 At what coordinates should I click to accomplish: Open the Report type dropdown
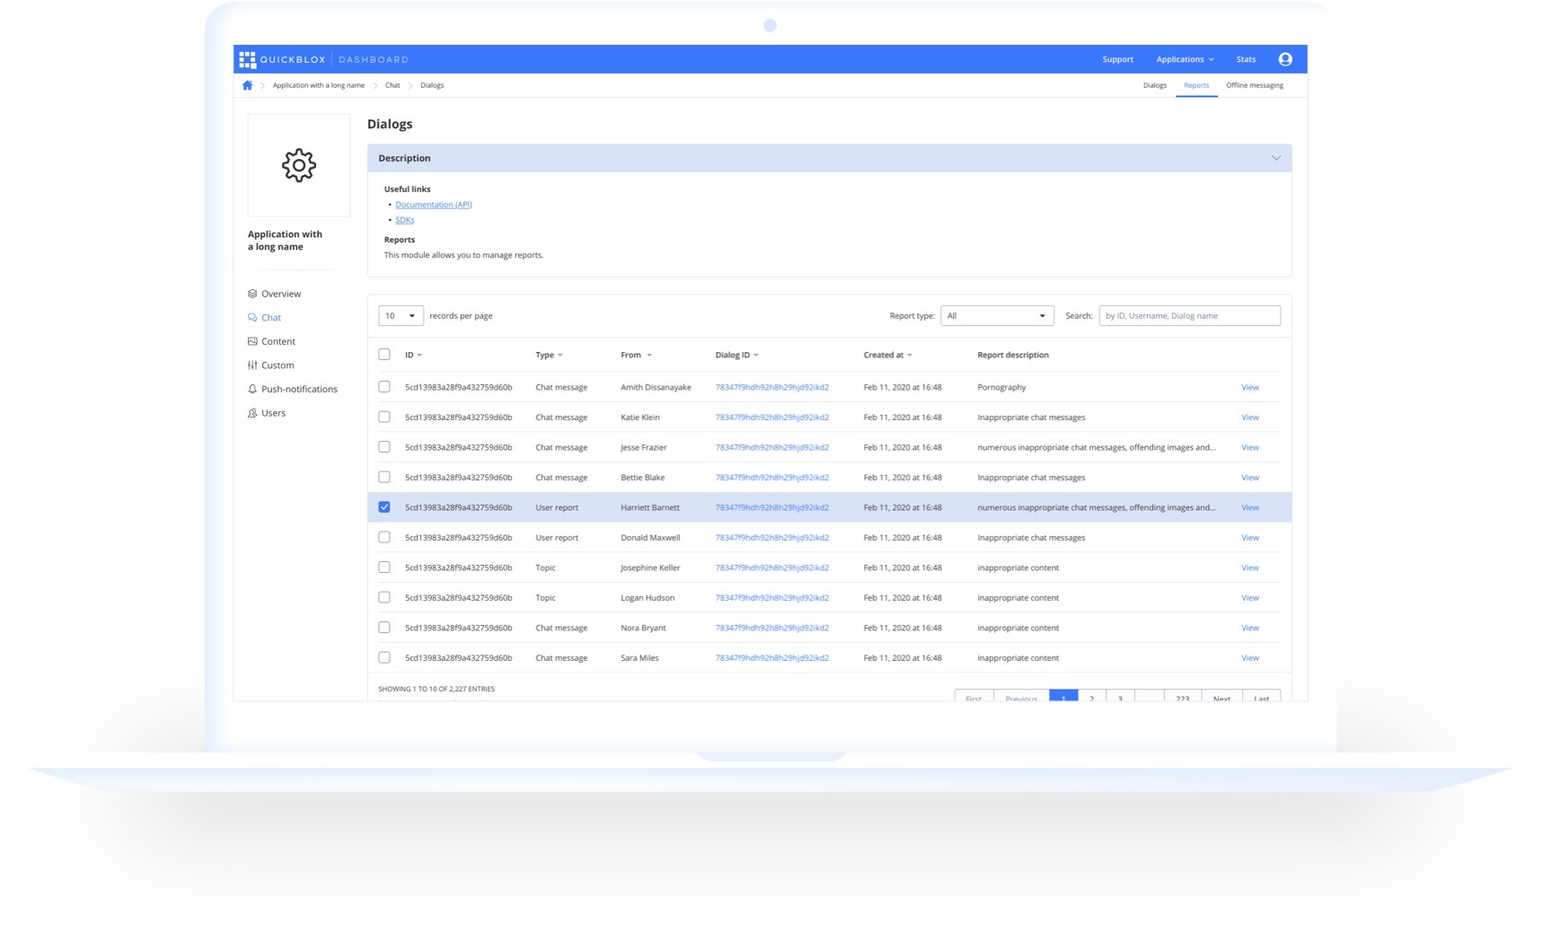tap(997, 316)
